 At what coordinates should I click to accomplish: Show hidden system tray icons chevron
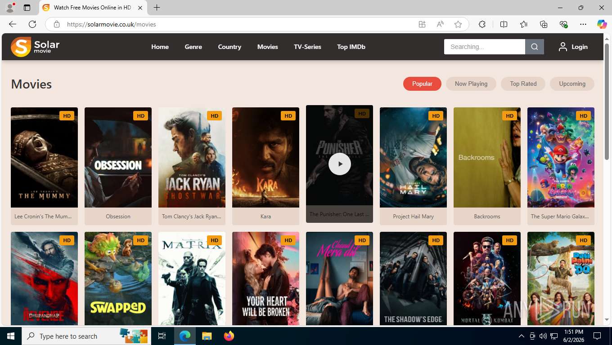(x=522, y=336)
